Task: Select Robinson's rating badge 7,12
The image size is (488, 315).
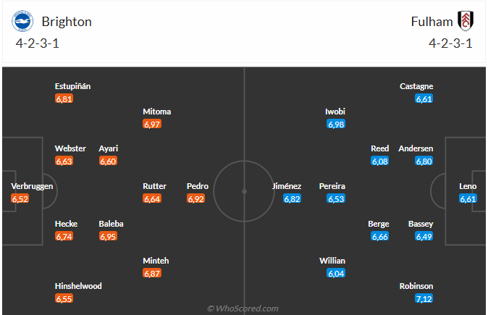Action: (x=424, y=299)
